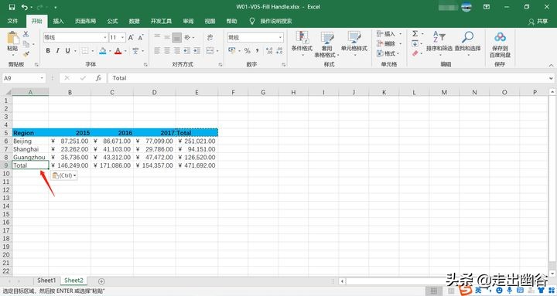The image size is (557, 296).
Task: Toggle Italic formatting
Action: (x=57, y=51)
